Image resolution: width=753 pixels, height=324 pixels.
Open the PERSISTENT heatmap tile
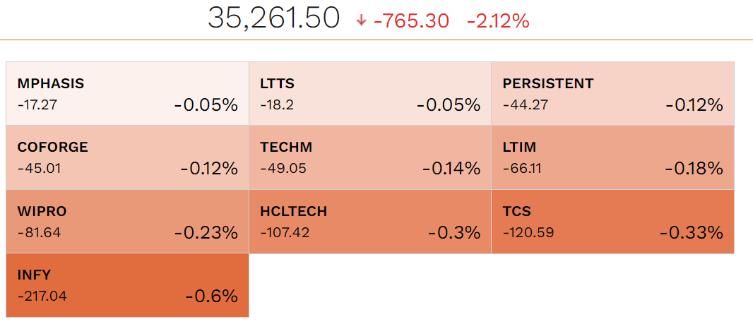click(612, 94)
